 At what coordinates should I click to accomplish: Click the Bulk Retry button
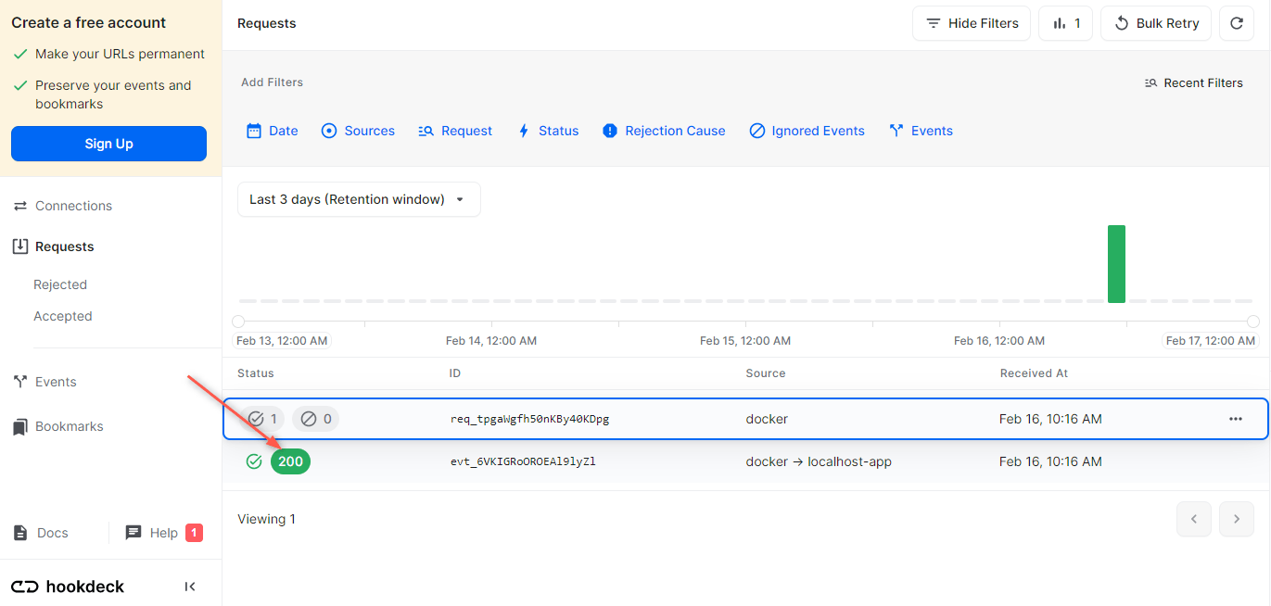pyautogui.click(x=1156, y=24)
